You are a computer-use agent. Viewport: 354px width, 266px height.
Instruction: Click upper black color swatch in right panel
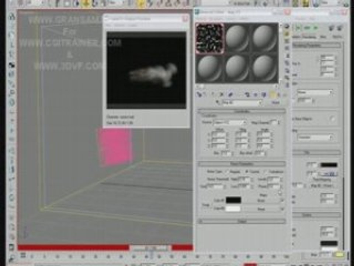pyautogui.click(x=329, y=165)
